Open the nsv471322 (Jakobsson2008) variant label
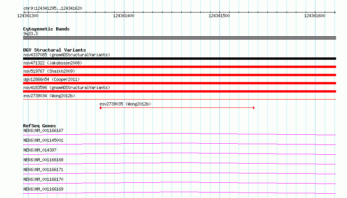The image size is (347, 198). [x=53, y=63]
